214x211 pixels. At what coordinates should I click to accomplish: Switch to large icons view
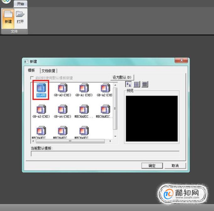click(x=128, y=84)
